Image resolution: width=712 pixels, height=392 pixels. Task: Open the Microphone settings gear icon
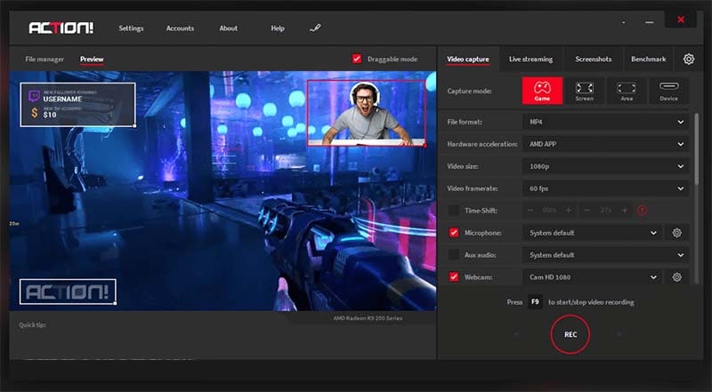tap(676, 233)
